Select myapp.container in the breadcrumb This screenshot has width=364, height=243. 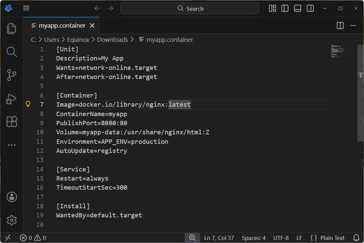click(x=170, y=40)
